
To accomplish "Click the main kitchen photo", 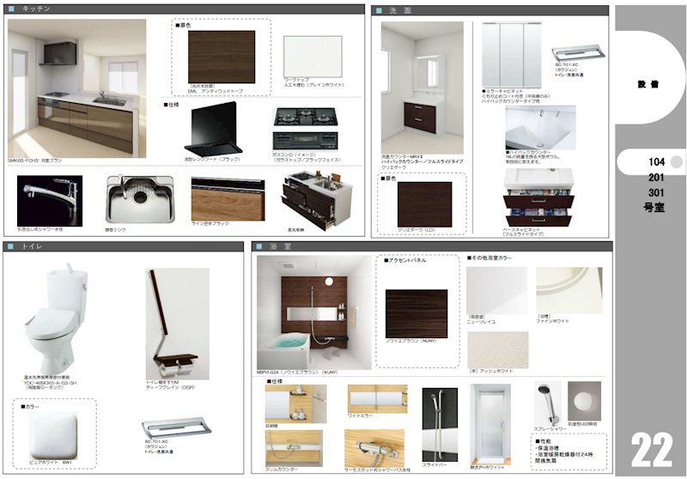I will pyautogui.click(x=76, y=88).
